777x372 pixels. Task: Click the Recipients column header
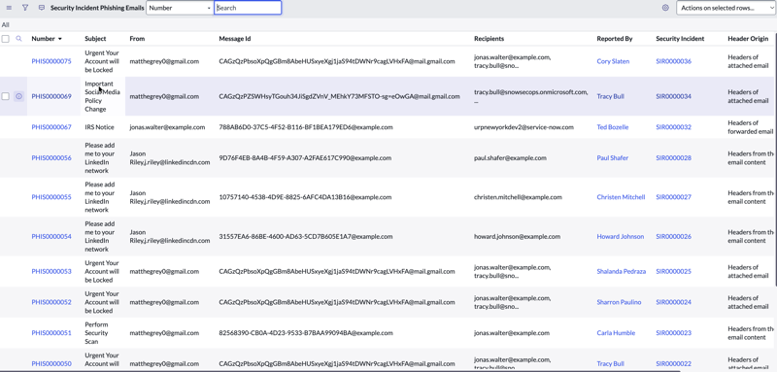490,39
